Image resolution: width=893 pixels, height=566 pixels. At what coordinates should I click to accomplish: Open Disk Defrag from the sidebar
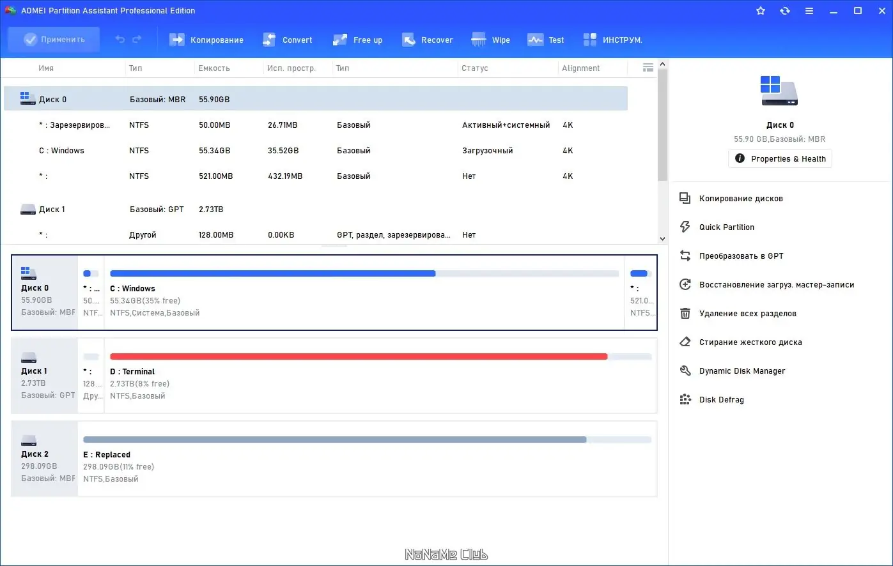pyautogui.click(x=722, y=399)
